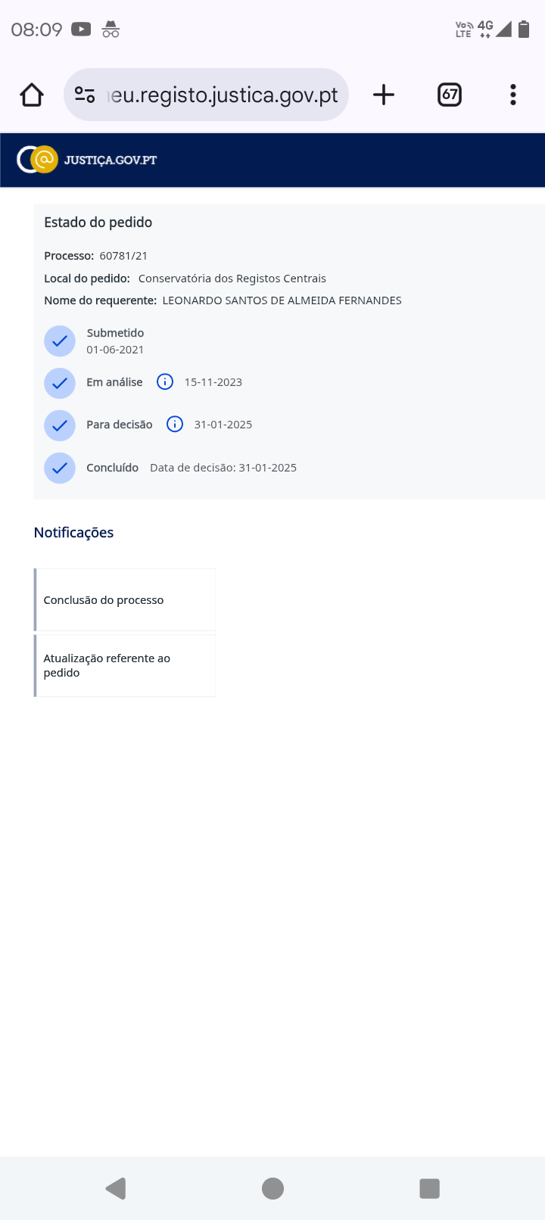Tap the Concluído checkmark circle
The height and width of the screenshot is (1220, 545).
[x=60, y=468]
